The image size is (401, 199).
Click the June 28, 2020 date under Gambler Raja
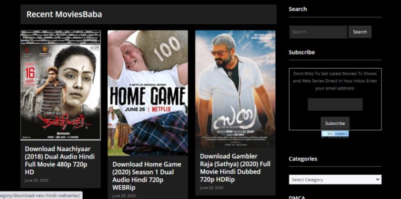(211, 188)
